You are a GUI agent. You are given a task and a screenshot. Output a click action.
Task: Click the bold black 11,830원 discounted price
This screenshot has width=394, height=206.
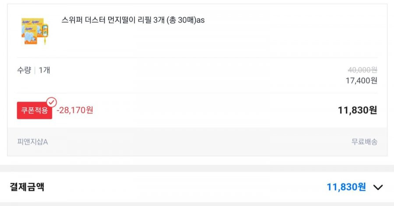coord(357,110)
